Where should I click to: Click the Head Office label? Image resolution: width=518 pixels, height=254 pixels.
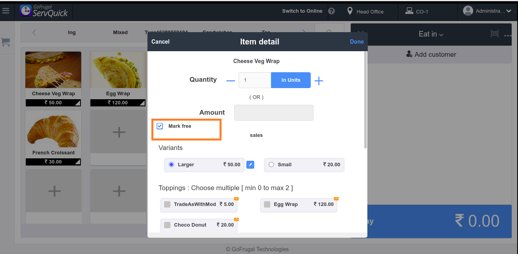point(370,12)
